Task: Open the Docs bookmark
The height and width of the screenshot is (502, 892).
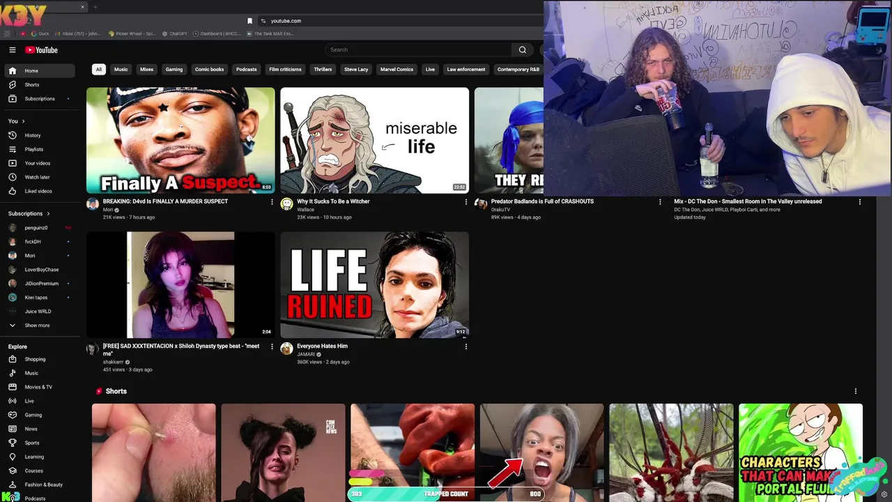Action: pyautogui.click(x=40, y=33)
